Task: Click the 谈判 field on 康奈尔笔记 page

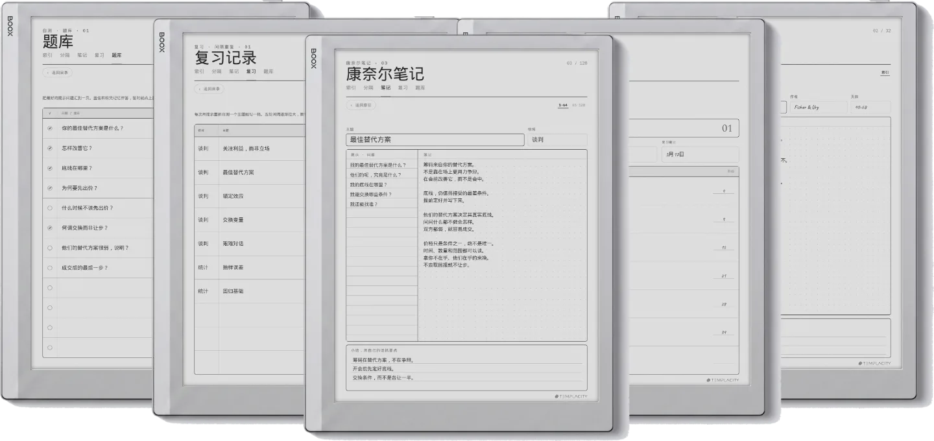Action: pos(557,139)
